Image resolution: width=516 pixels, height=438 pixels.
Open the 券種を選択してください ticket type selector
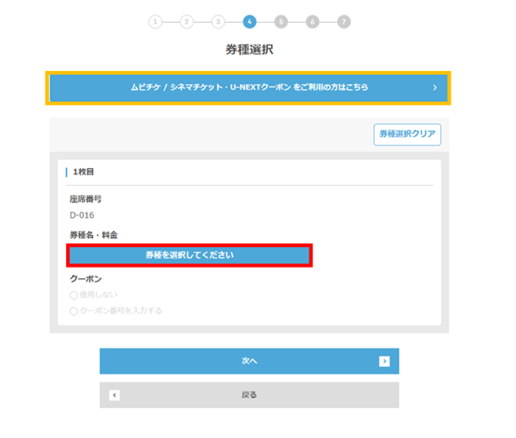point(189,255)
